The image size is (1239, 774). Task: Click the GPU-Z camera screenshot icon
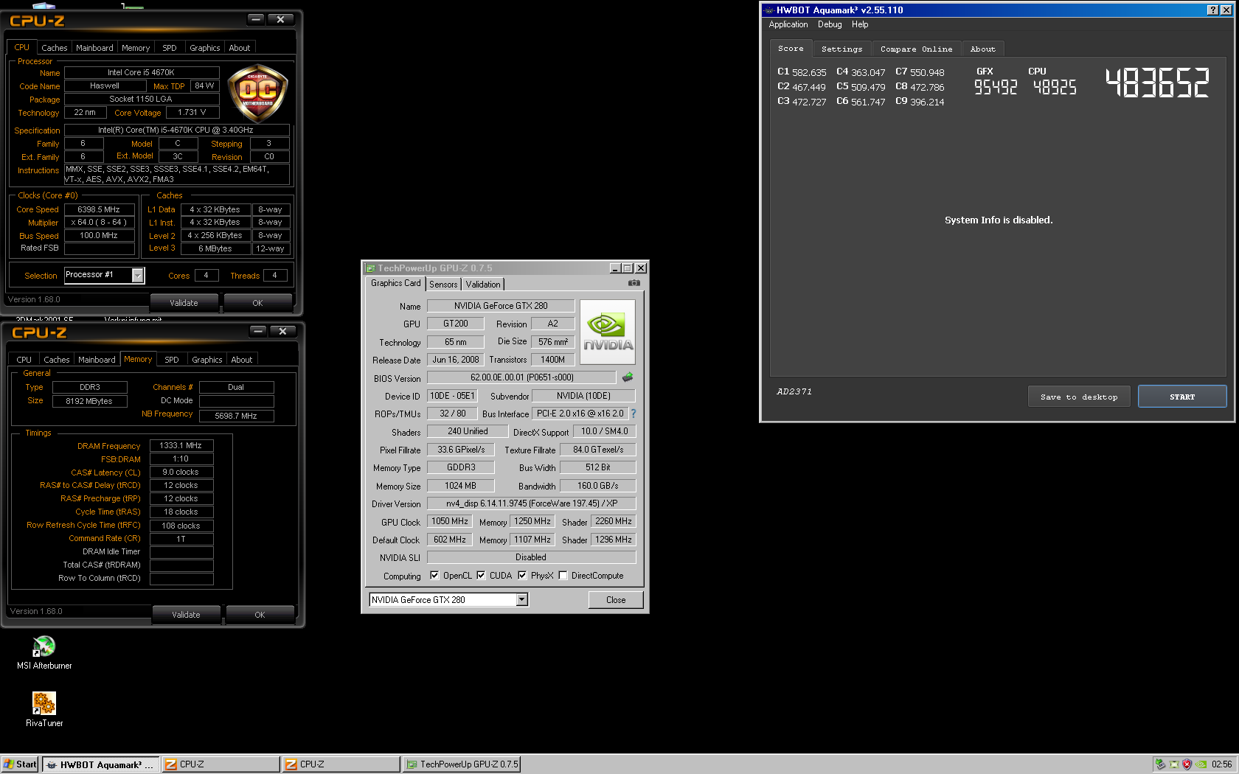tap(634, 283)
